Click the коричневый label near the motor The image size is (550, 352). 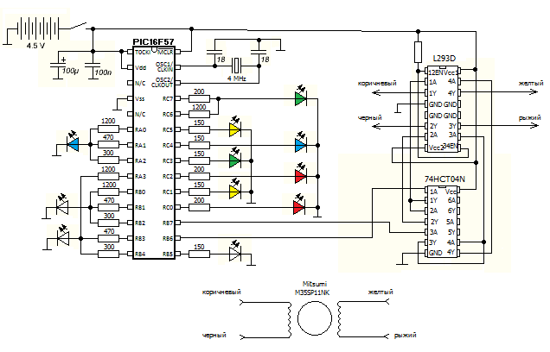tap(221, 292)
